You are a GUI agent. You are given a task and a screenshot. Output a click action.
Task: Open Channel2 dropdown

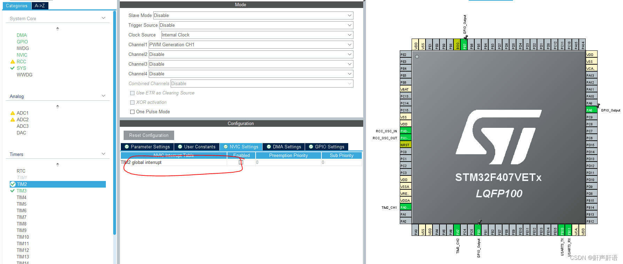coord(251,55)
